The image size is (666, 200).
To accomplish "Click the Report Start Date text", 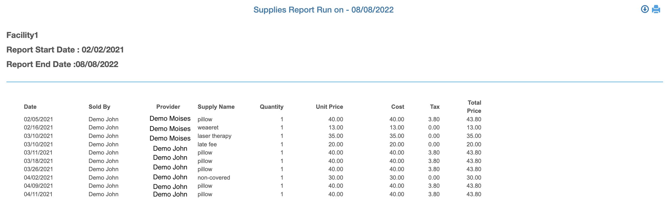I will pyautogui.click(x=65, y=50).
